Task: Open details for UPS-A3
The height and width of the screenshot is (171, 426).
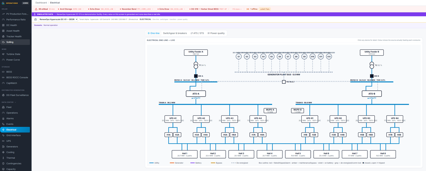Action: coord(230,119)
